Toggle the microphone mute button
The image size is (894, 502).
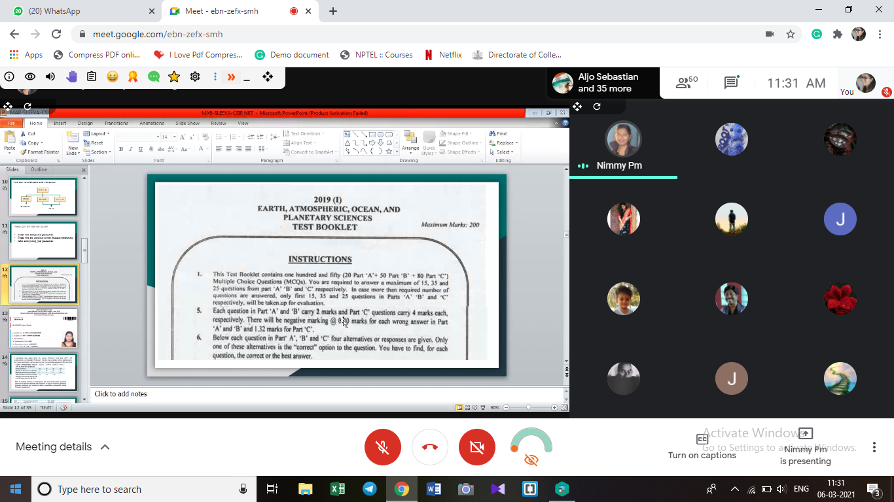[382, 447]
